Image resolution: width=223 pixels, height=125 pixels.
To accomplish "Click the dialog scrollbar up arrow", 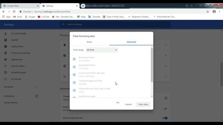I will tap(152, 47).
